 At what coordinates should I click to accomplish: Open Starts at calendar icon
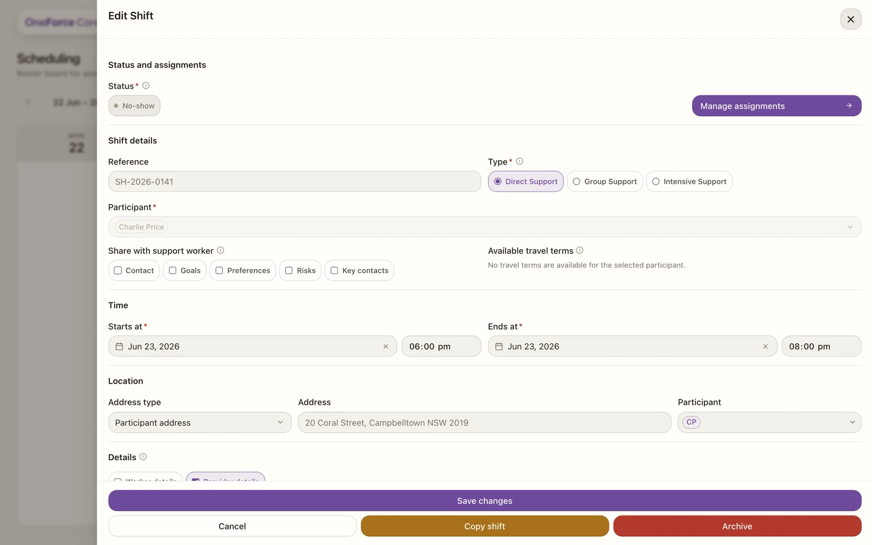[119, 347]
